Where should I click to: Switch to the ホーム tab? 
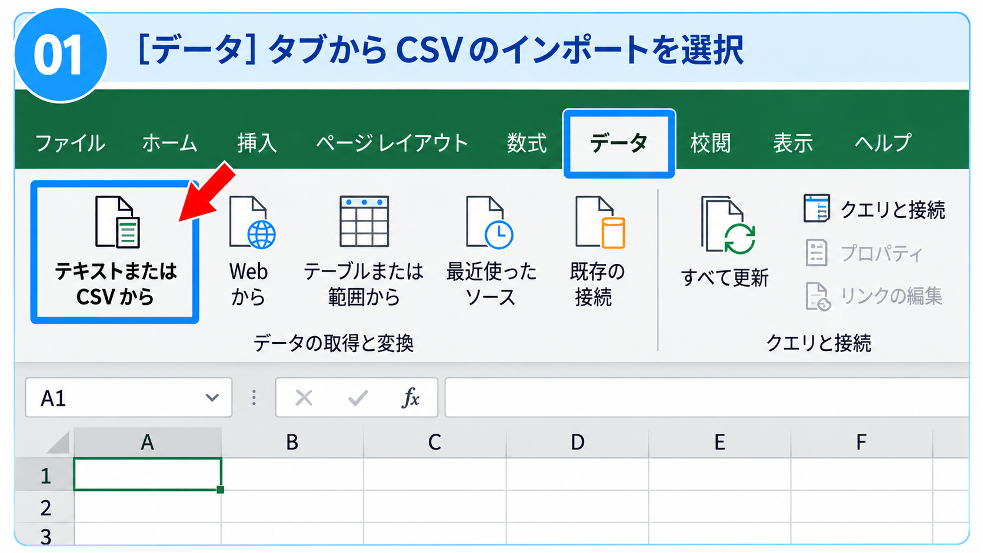[169, 143]
